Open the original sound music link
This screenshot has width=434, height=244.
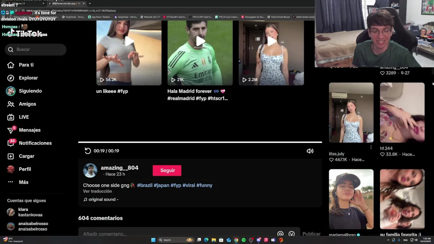(101, 200)
